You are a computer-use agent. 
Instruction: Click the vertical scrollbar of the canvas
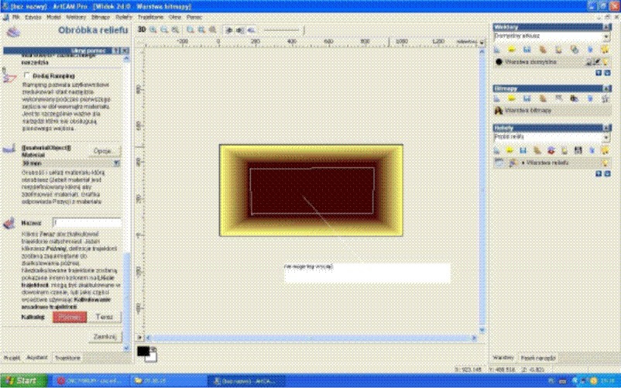(x=482, y=191)
